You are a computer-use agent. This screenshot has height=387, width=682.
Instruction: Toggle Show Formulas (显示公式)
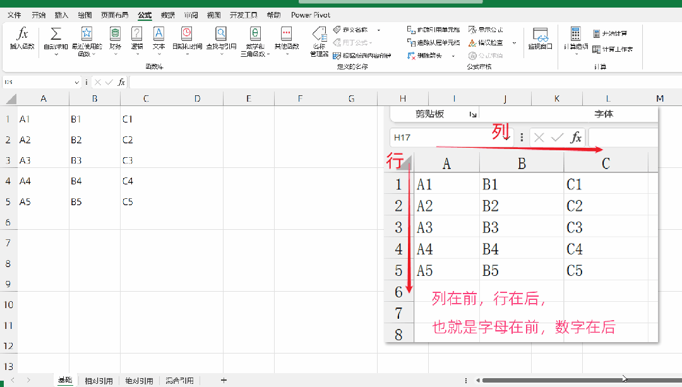[x=486, y=30]
